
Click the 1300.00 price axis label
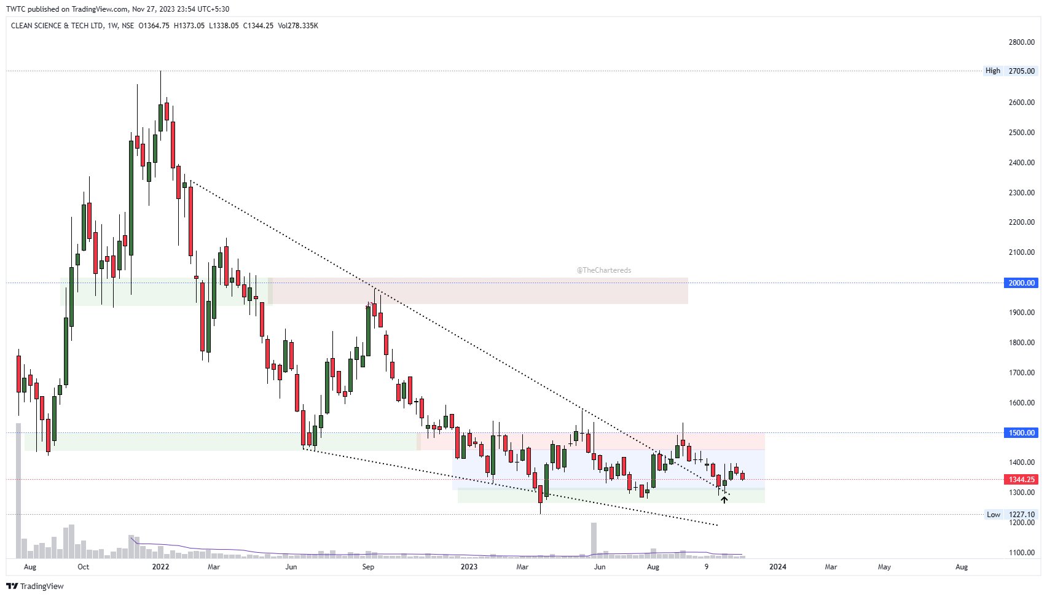point(1021,493)
